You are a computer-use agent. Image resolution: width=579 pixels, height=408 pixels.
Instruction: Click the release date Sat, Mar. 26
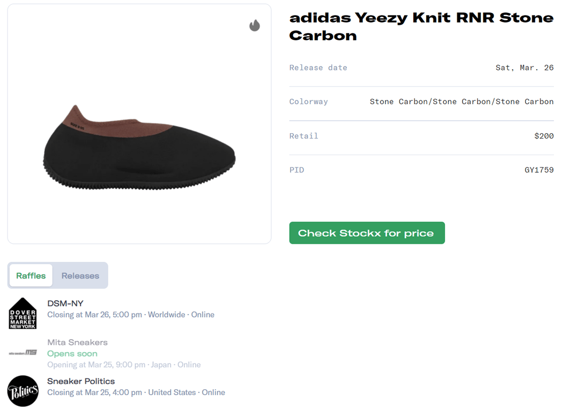524,68
